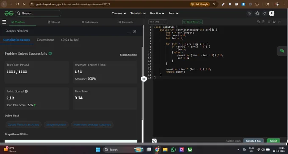Click Custom Input below the editor

coord(233,141)
